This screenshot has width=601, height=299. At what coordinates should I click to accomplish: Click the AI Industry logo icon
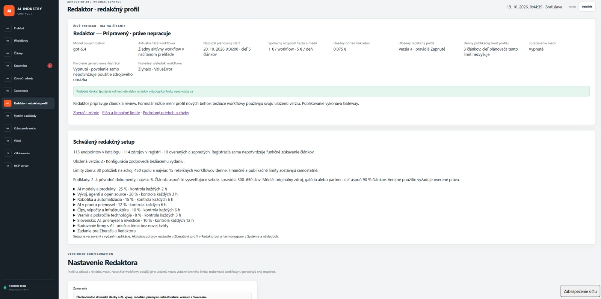[x=9, y=11]
